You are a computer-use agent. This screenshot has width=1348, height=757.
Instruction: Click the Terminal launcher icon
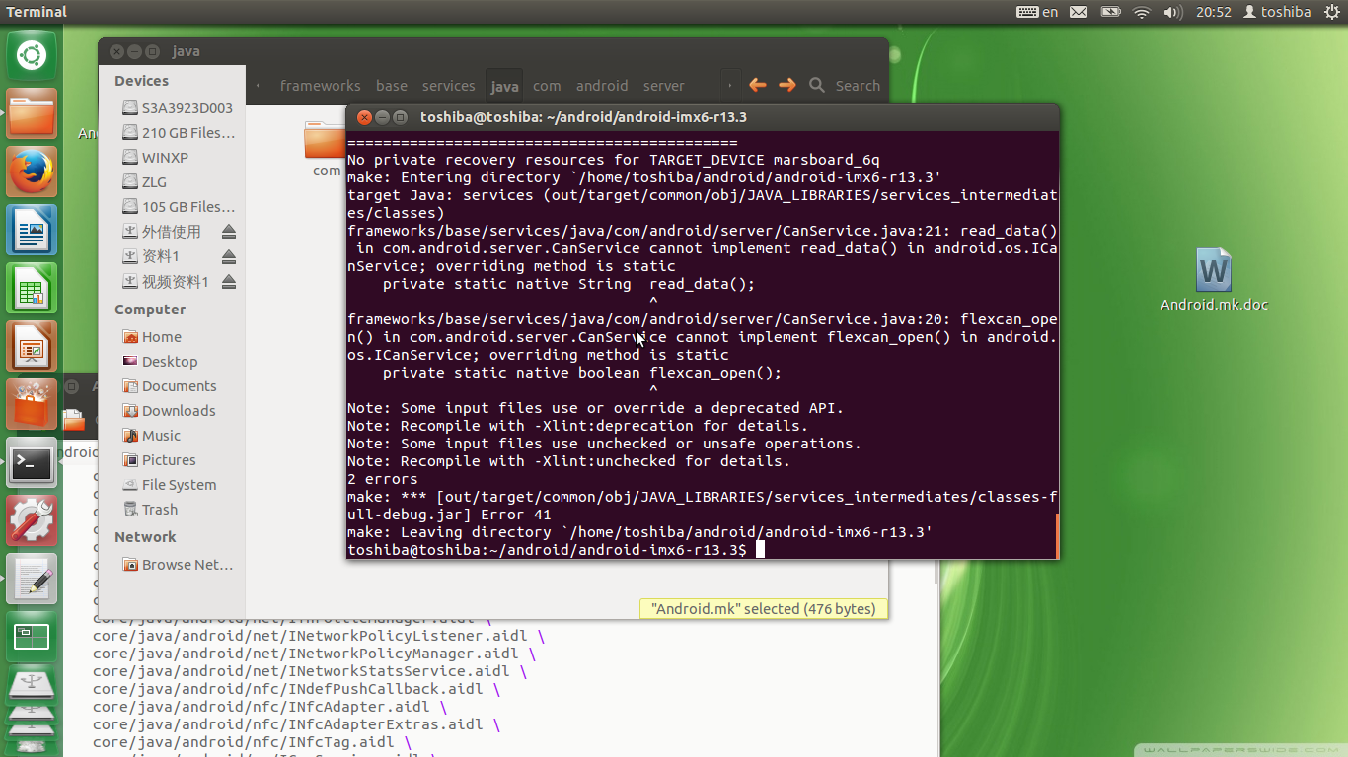[32, 462]
